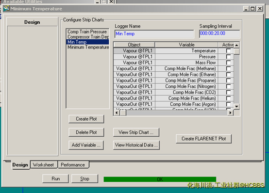Switch to the Worksheet tab
Screen dimensions: 269x193
click(x=43, y=165)
